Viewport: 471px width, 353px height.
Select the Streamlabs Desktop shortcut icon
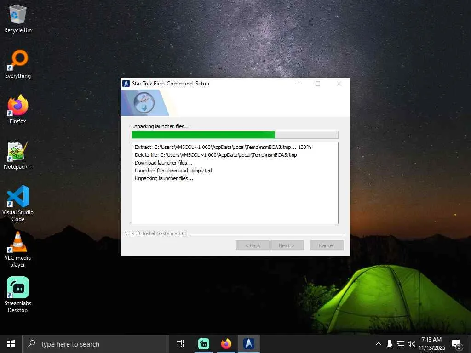pyautogui.click(x=18, y=295)
